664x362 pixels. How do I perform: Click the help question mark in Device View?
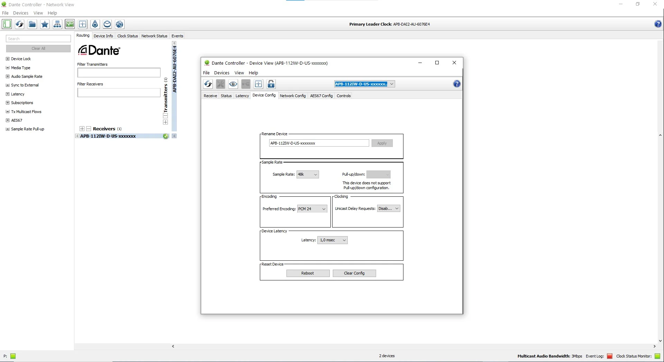457,84
